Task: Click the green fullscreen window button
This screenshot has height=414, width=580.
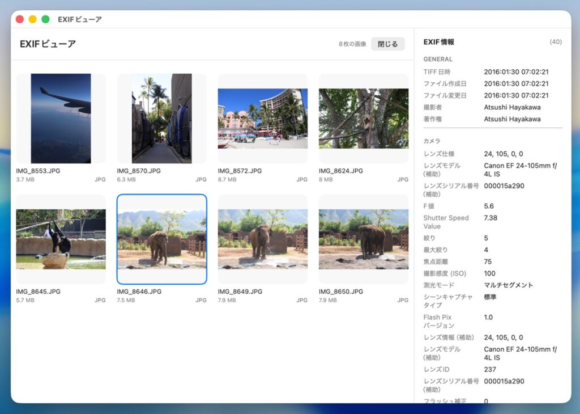Action: (x=45, y=19)
